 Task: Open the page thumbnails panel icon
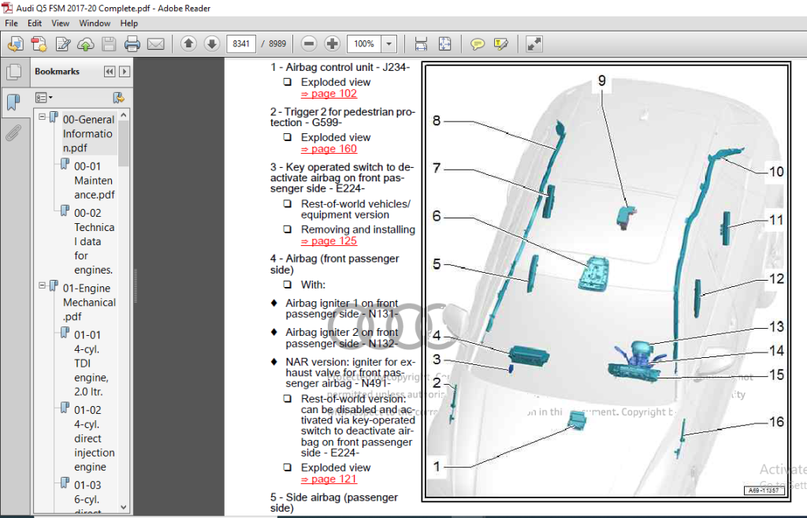14,72
